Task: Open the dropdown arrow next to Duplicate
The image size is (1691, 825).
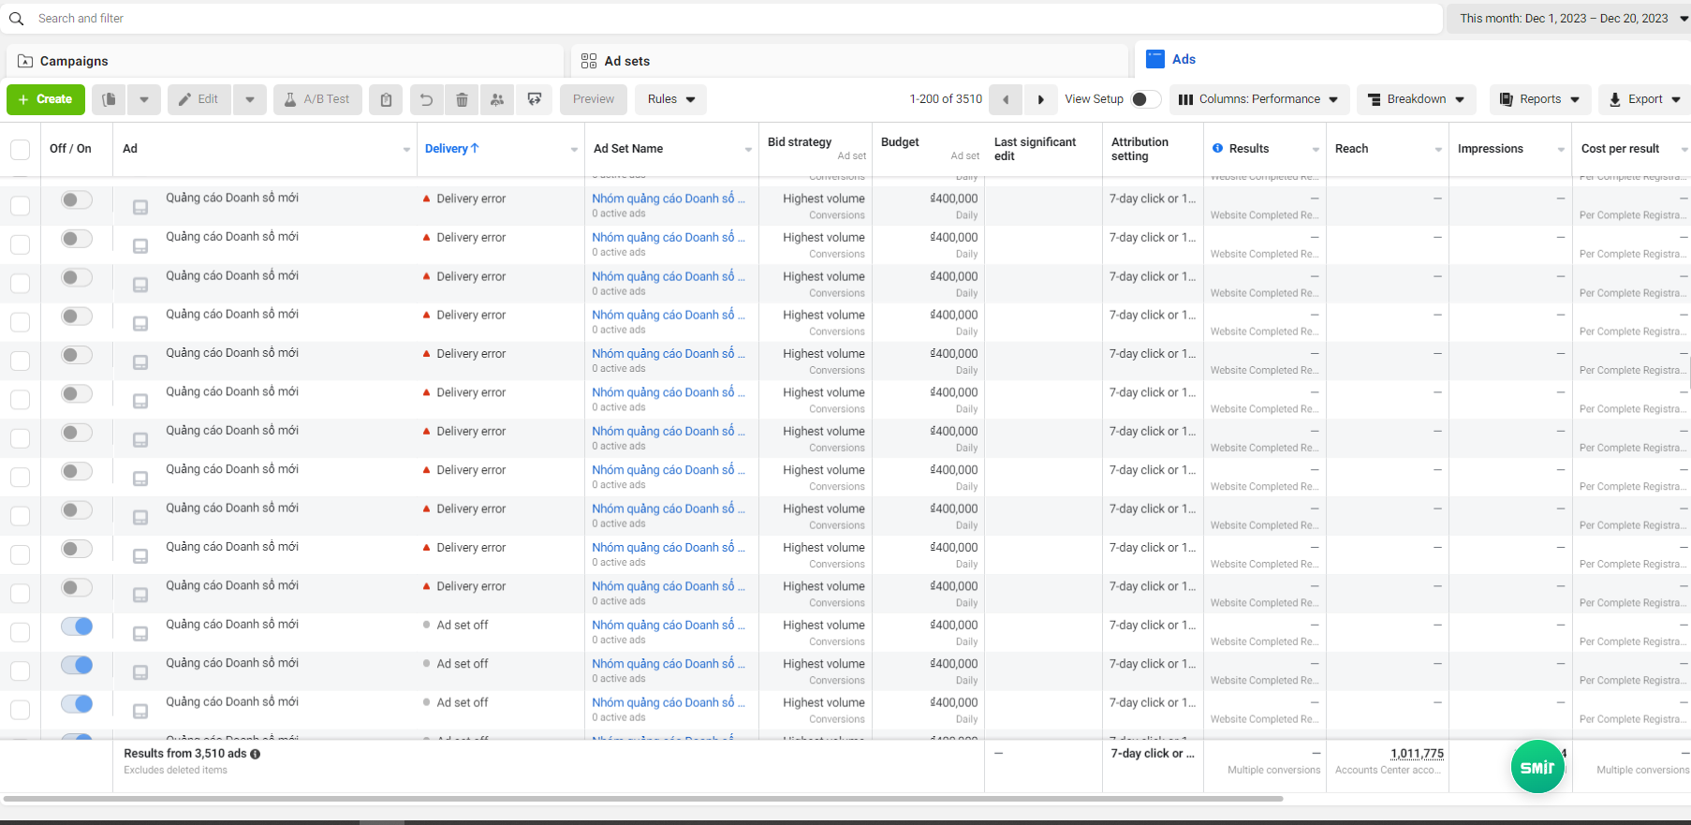Action: [x=144, y=99]
